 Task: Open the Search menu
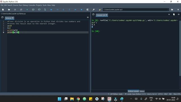click(10, 5)
